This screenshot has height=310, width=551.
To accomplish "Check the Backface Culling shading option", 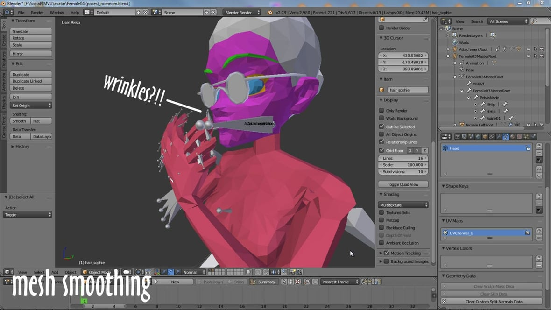I will pyautogui.click(x=382, y=228).
